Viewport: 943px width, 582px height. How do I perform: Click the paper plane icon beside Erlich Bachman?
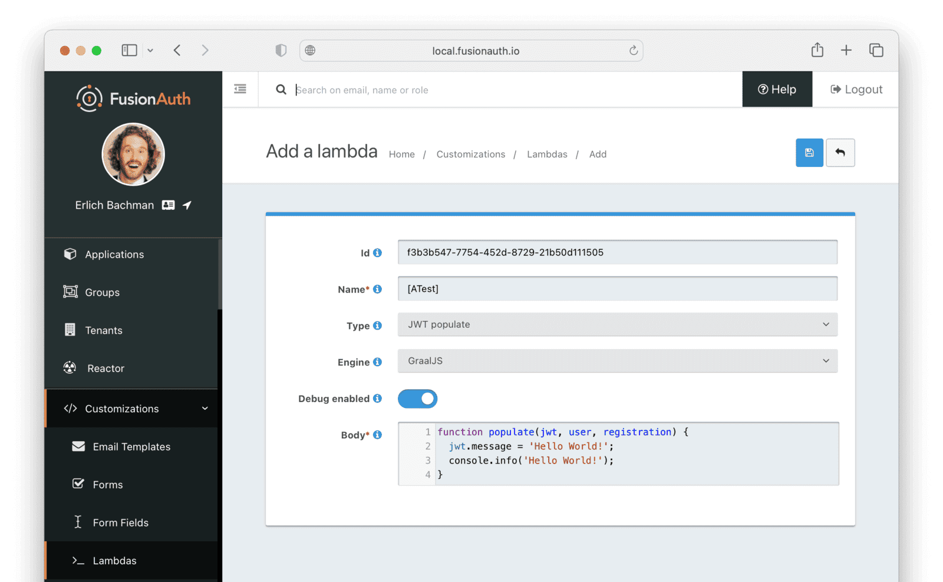(187, 205)
